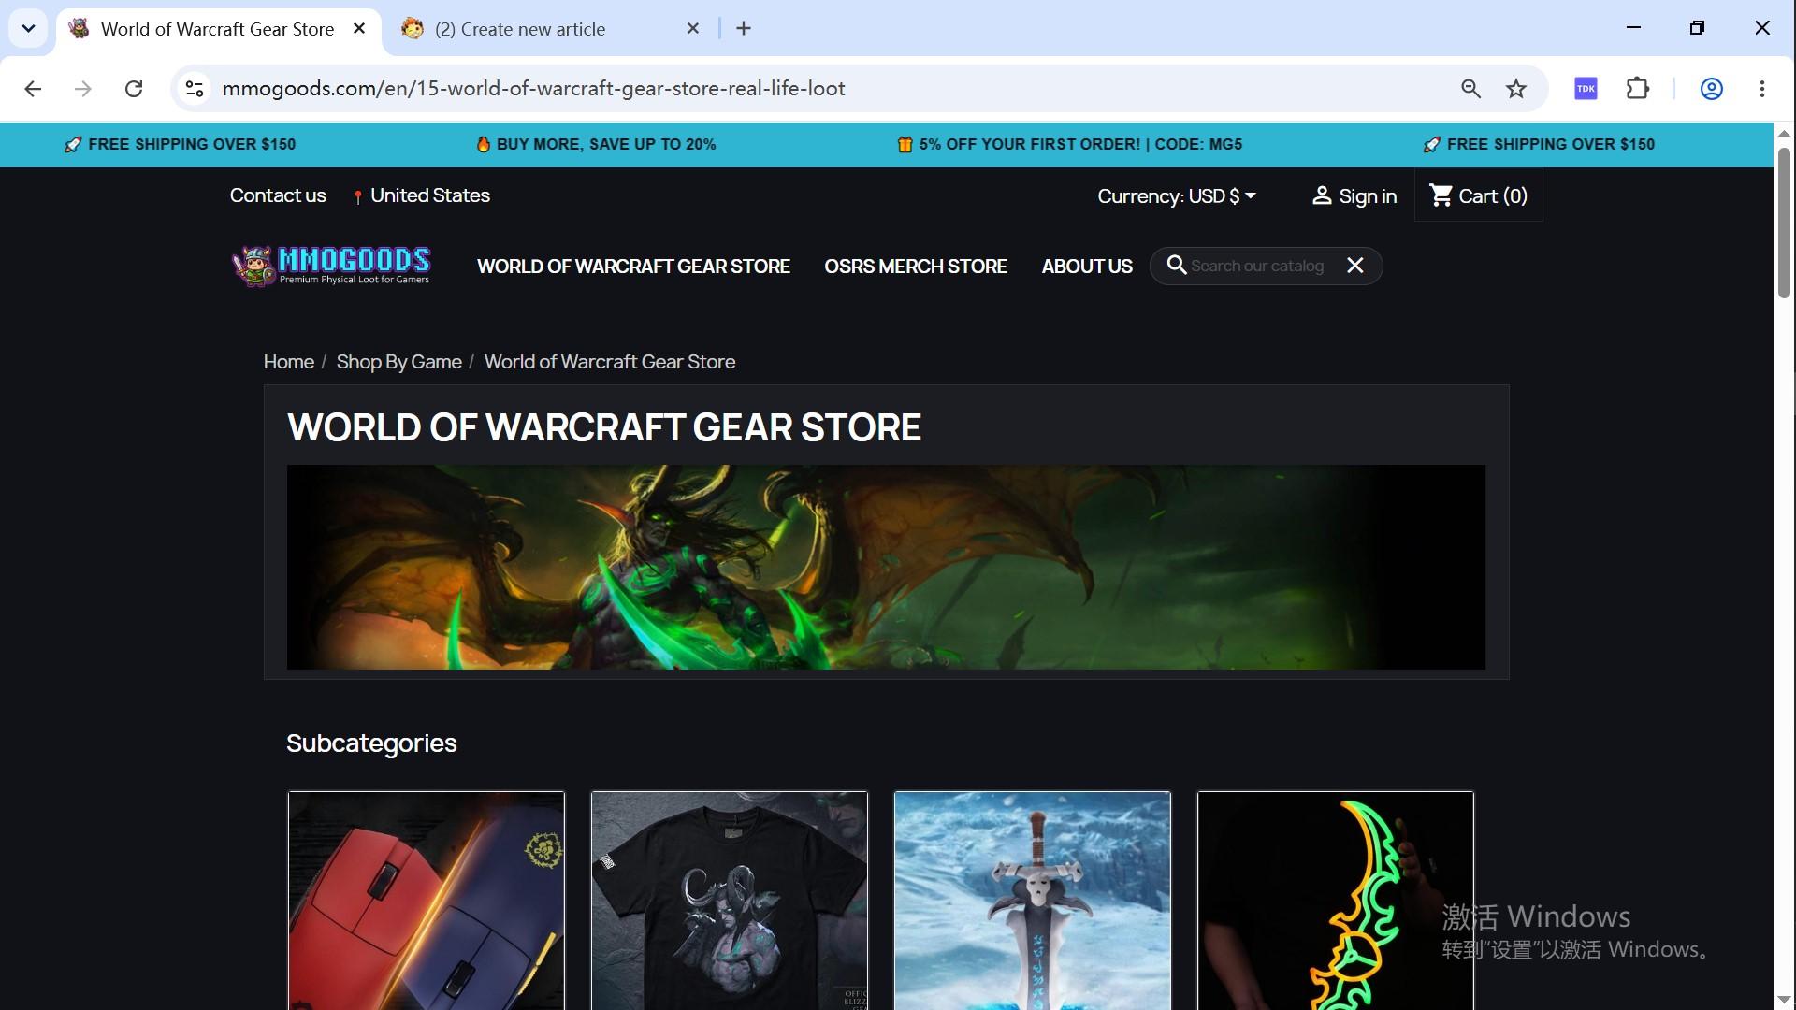Viewport: 1796px width, 1010px height.
Task: Expand the Currency USD dropdown
Action: [1177, 196]
